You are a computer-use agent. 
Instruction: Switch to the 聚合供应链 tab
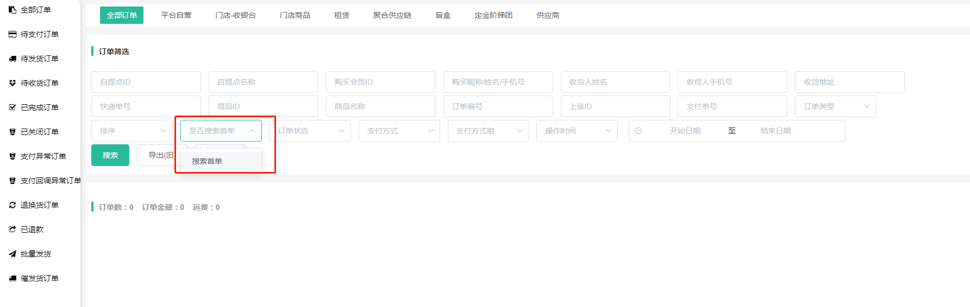tap(392, 15)
